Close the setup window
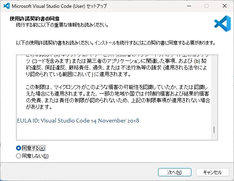 tap(225, 6)
